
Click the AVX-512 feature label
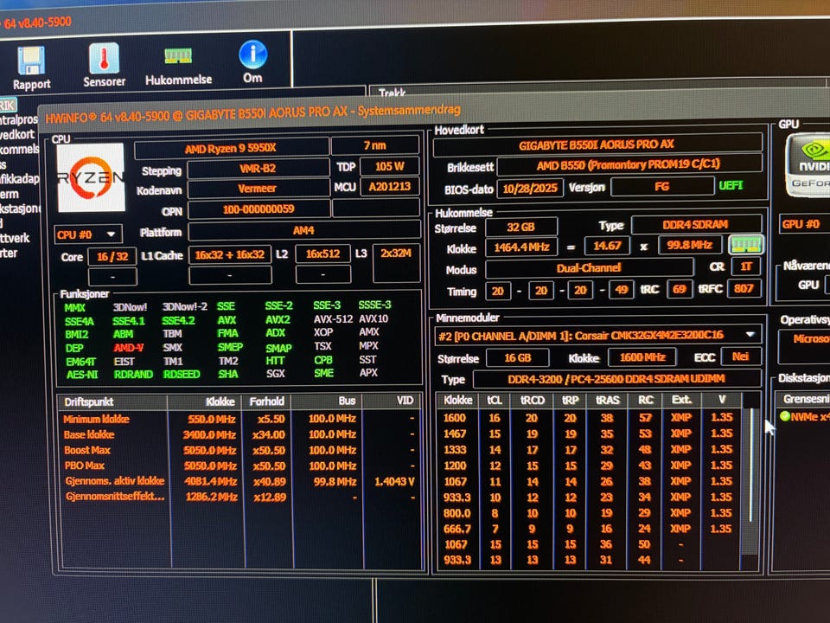click(333, 319)
